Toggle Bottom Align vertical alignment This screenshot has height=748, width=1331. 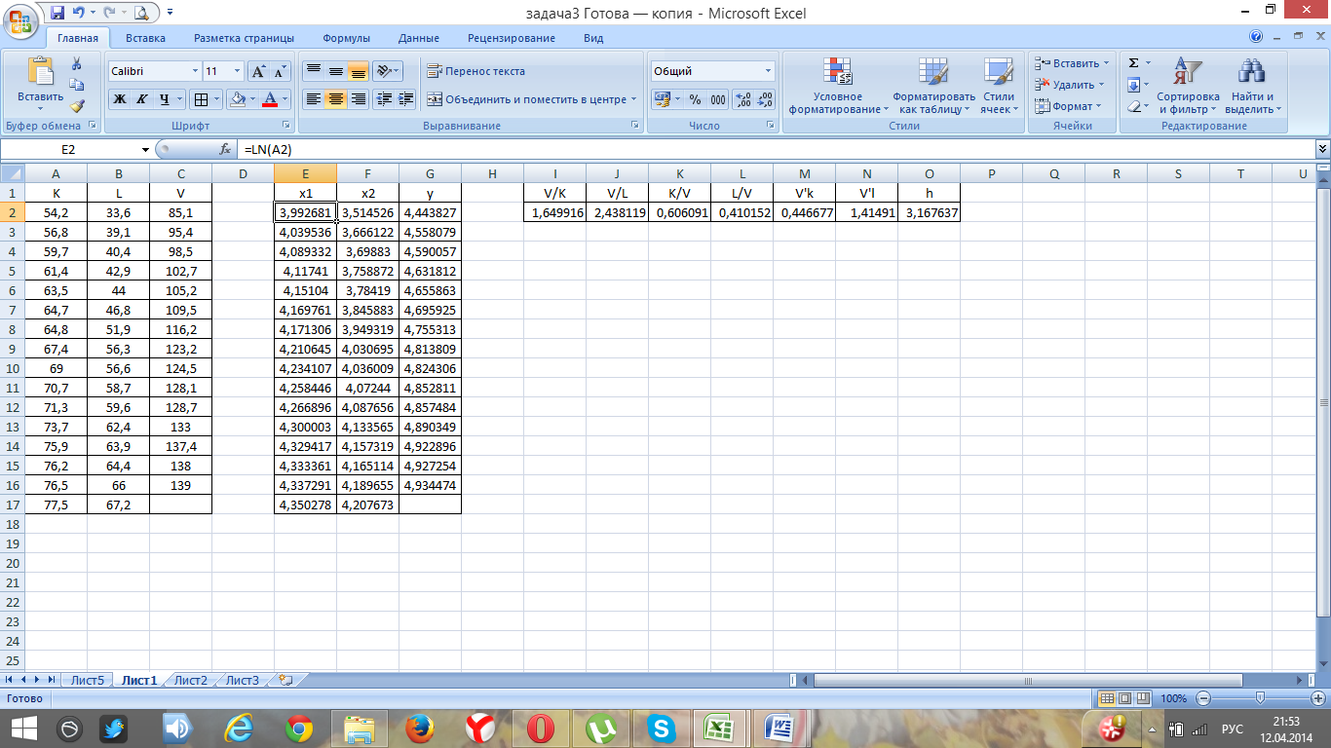click(359, 71)
